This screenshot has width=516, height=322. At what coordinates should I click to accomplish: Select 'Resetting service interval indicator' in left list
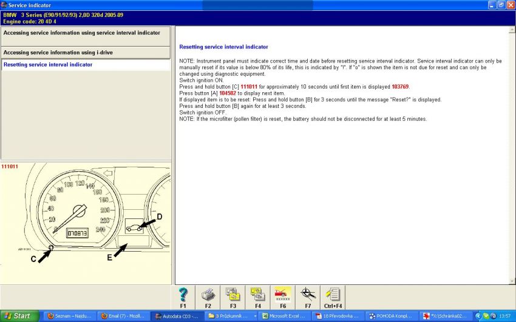86,65
